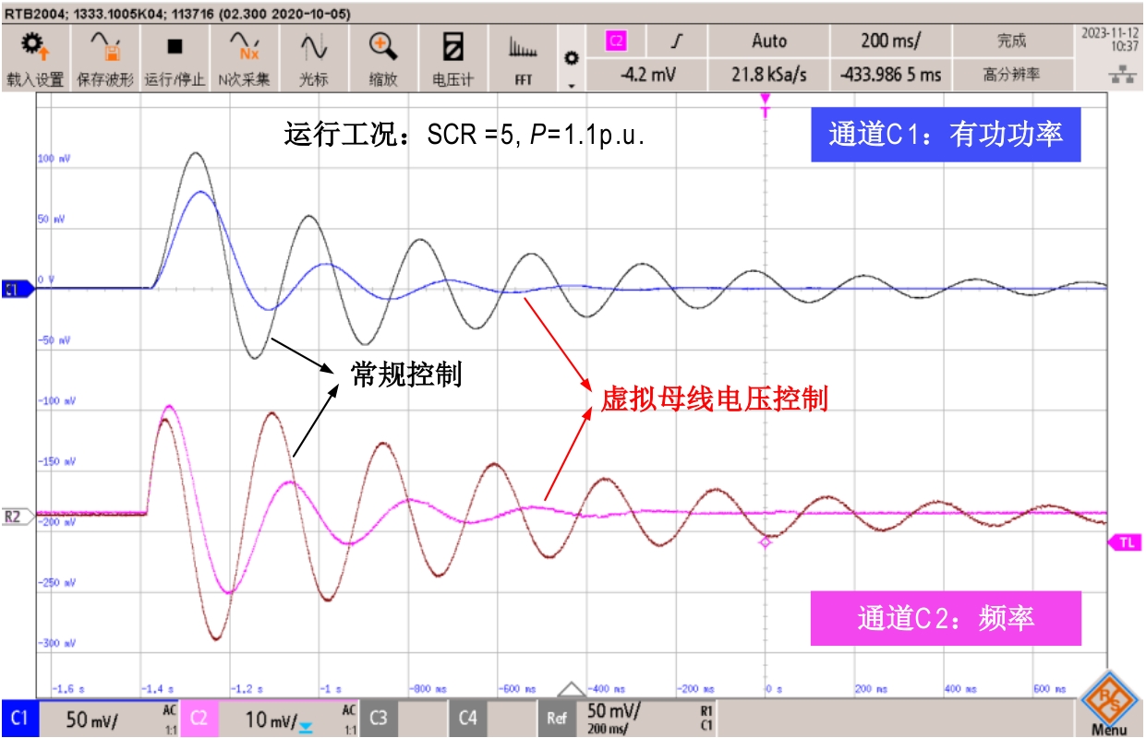Select the magenta C2 trigger source swatch

coord(616,42)
